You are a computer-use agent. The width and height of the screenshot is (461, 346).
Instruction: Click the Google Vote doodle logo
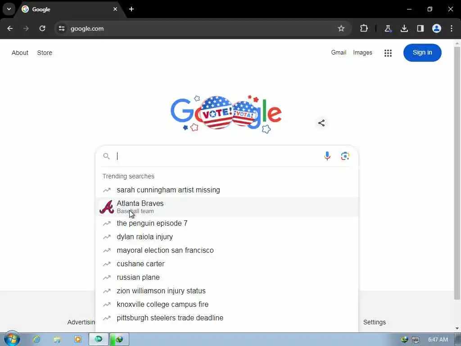226,113
